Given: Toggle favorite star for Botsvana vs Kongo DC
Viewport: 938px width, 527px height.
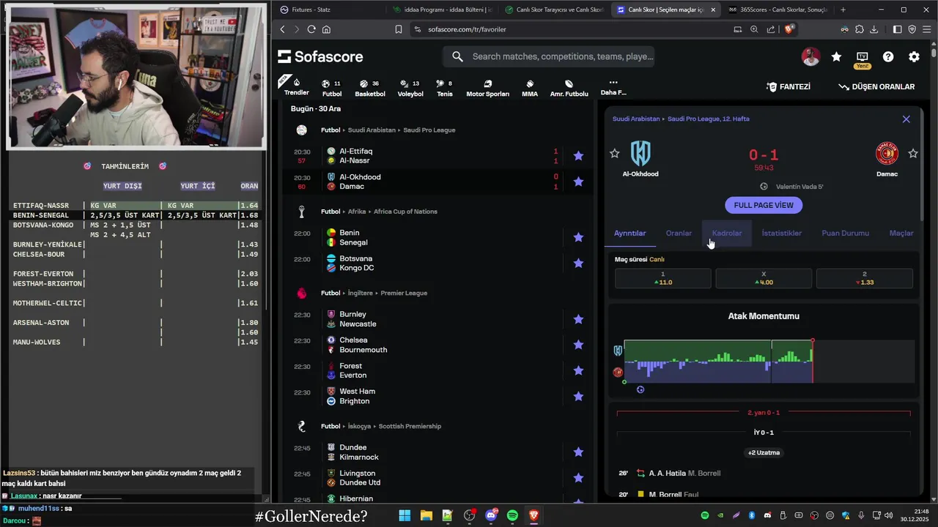Looking at the screenshot, I should (x=578, y=263).
